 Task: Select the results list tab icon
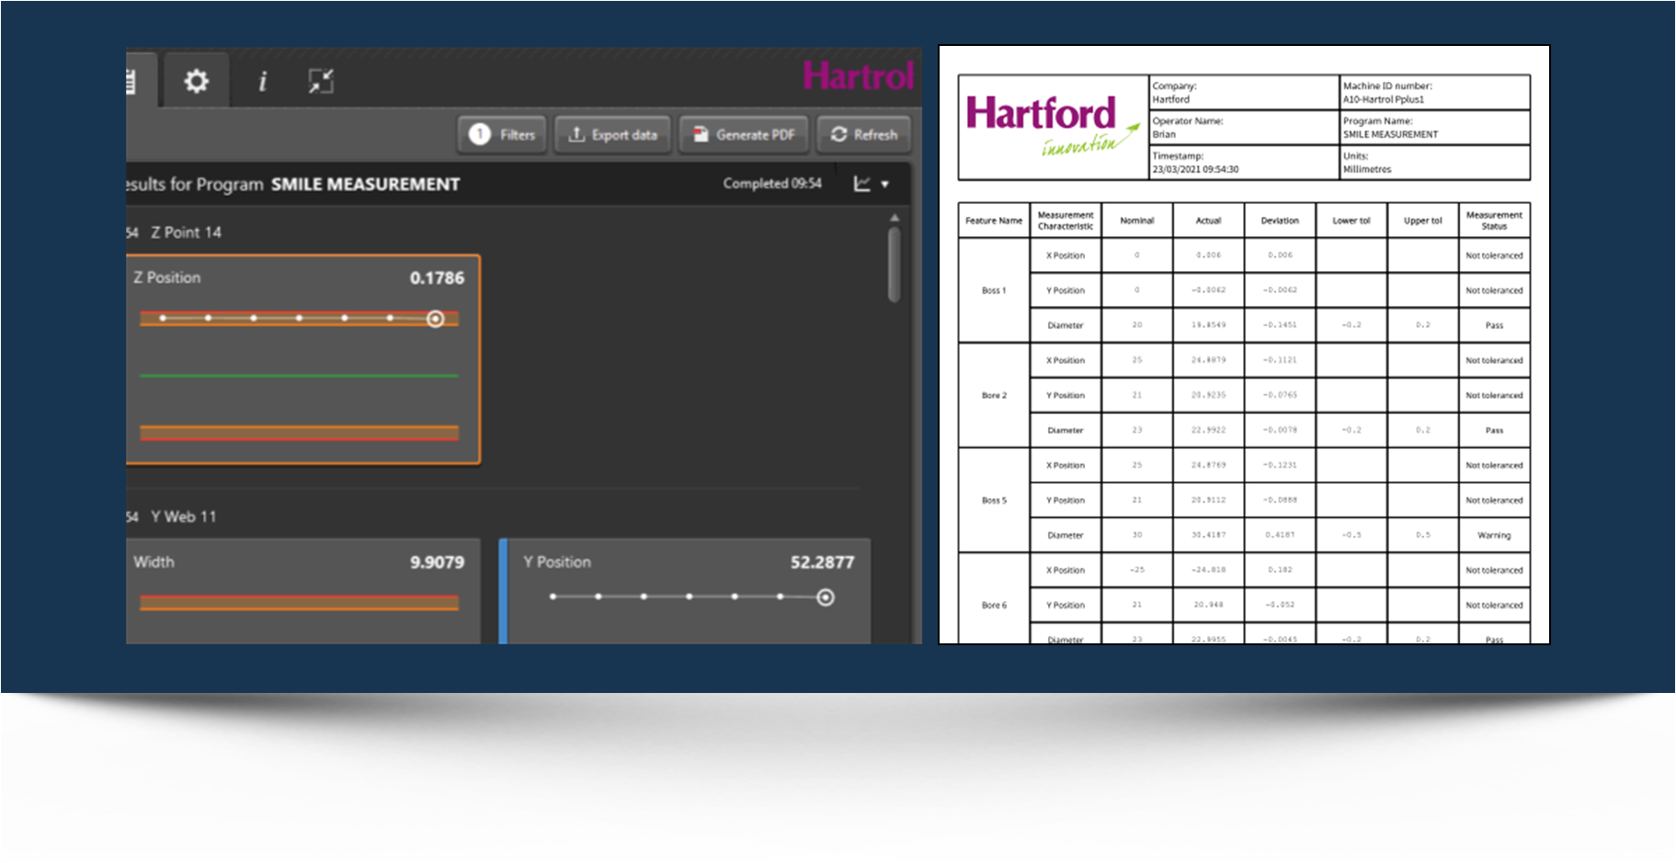(x=131, y=82)
